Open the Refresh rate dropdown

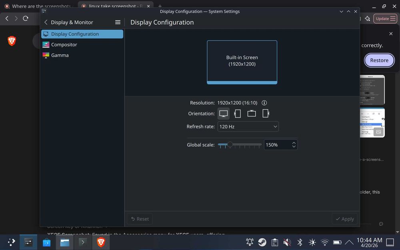click(x=248, y=126)
